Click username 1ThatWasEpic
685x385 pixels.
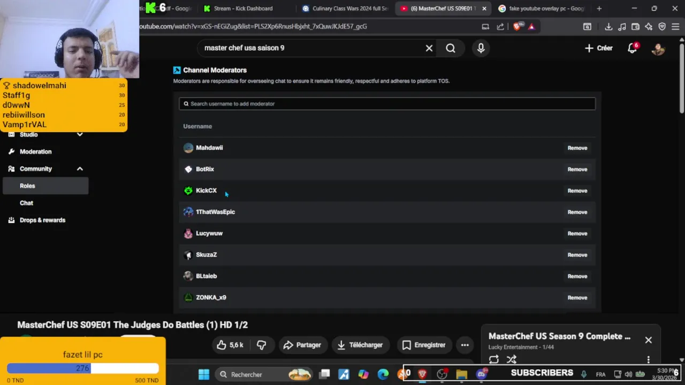pos(215,212)
